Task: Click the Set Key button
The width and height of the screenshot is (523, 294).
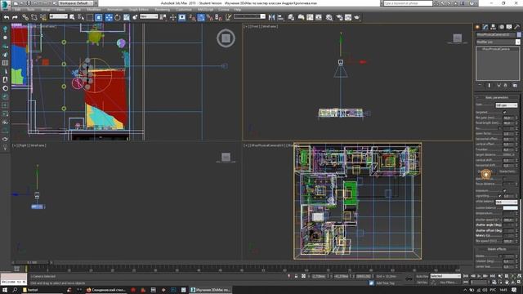Action: 422,283
